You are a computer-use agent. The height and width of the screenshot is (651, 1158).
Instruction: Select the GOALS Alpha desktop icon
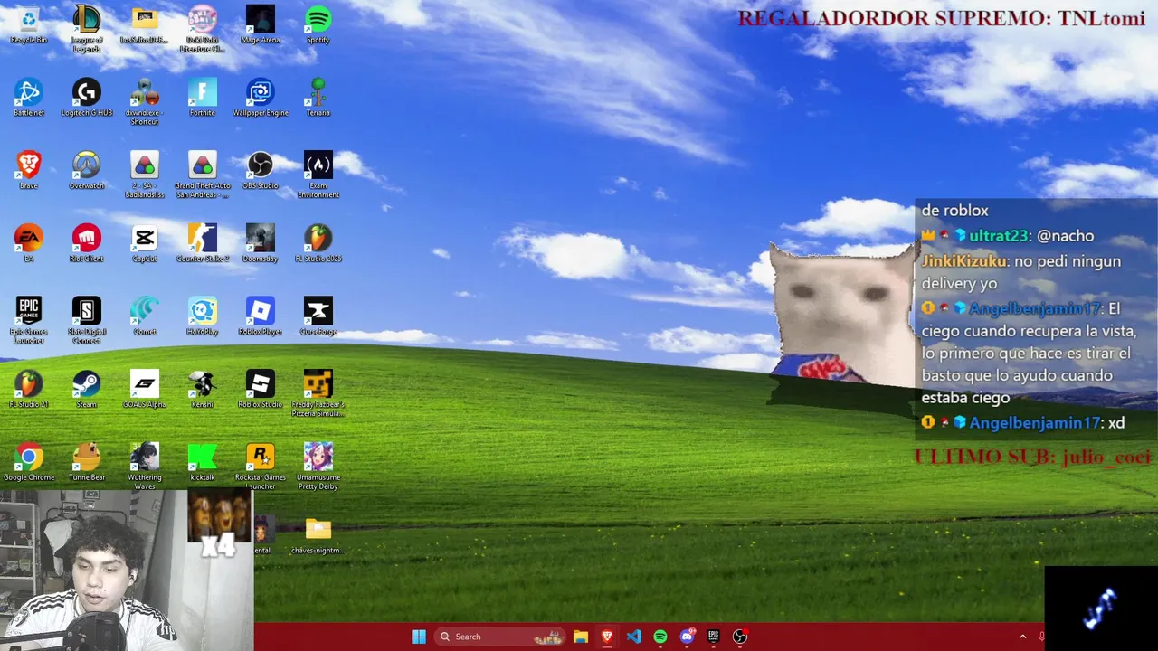click(145, 390)
